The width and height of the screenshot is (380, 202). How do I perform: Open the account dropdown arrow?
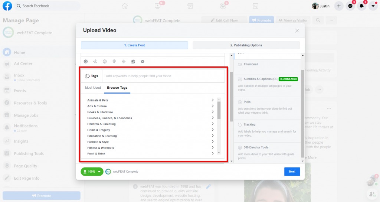click(x=373, y=6)
